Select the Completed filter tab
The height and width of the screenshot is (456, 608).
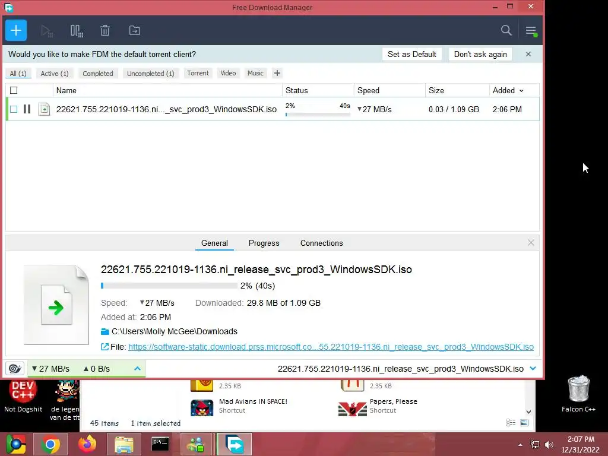click(x=98, y=73)
